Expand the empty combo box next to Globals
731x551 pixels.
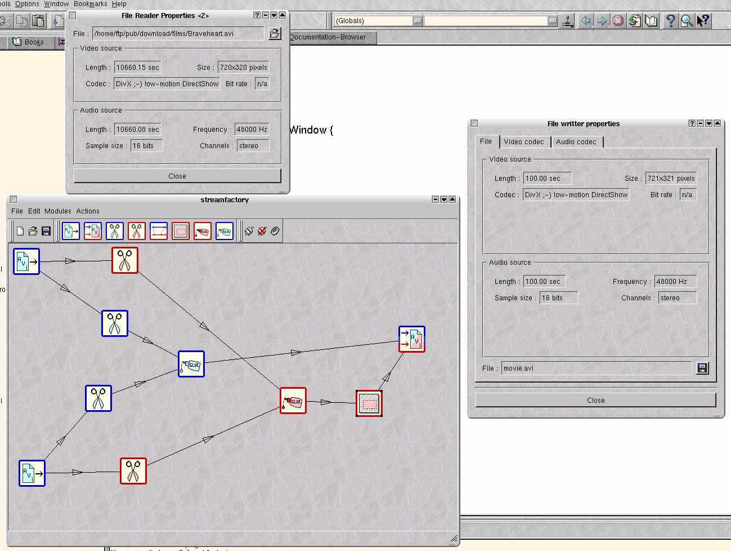[x=553, y=21]
